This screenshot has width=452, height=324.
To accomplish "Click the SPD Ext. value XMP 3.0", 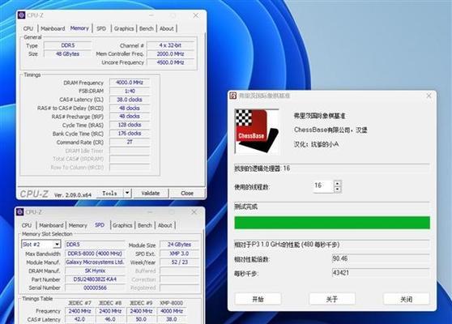I will click(179, 254).
